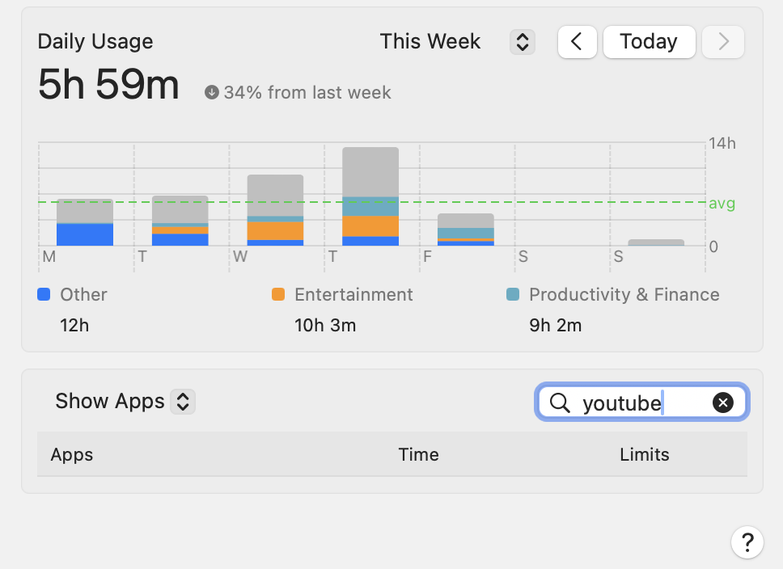Viewport: 783px width, 569px height.
Task: Click the next week forward arrow
Action: click(x=723, y=42)
